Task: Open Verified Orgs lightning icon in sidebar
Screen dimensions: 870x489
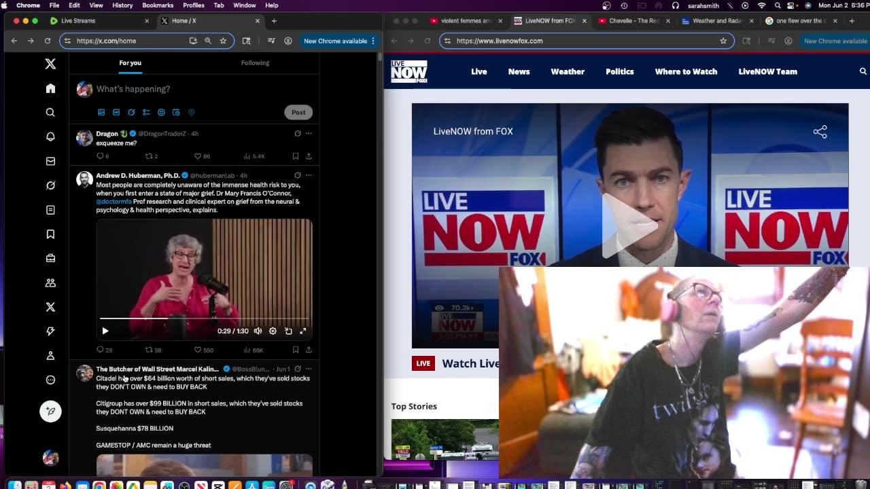Action: point(50,331)
